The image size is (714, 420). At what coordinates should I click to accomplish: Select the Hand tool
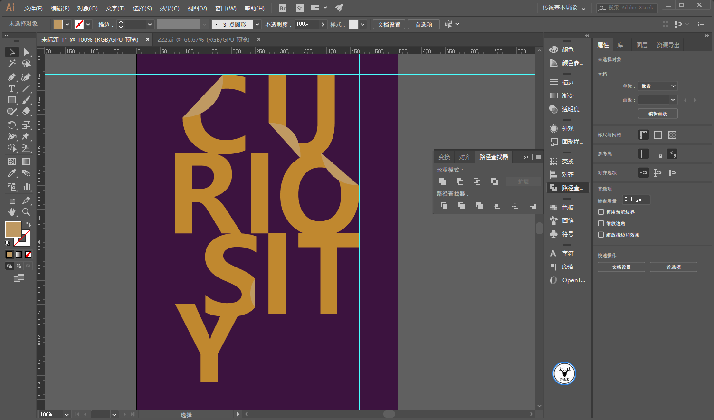coord(12,212)
